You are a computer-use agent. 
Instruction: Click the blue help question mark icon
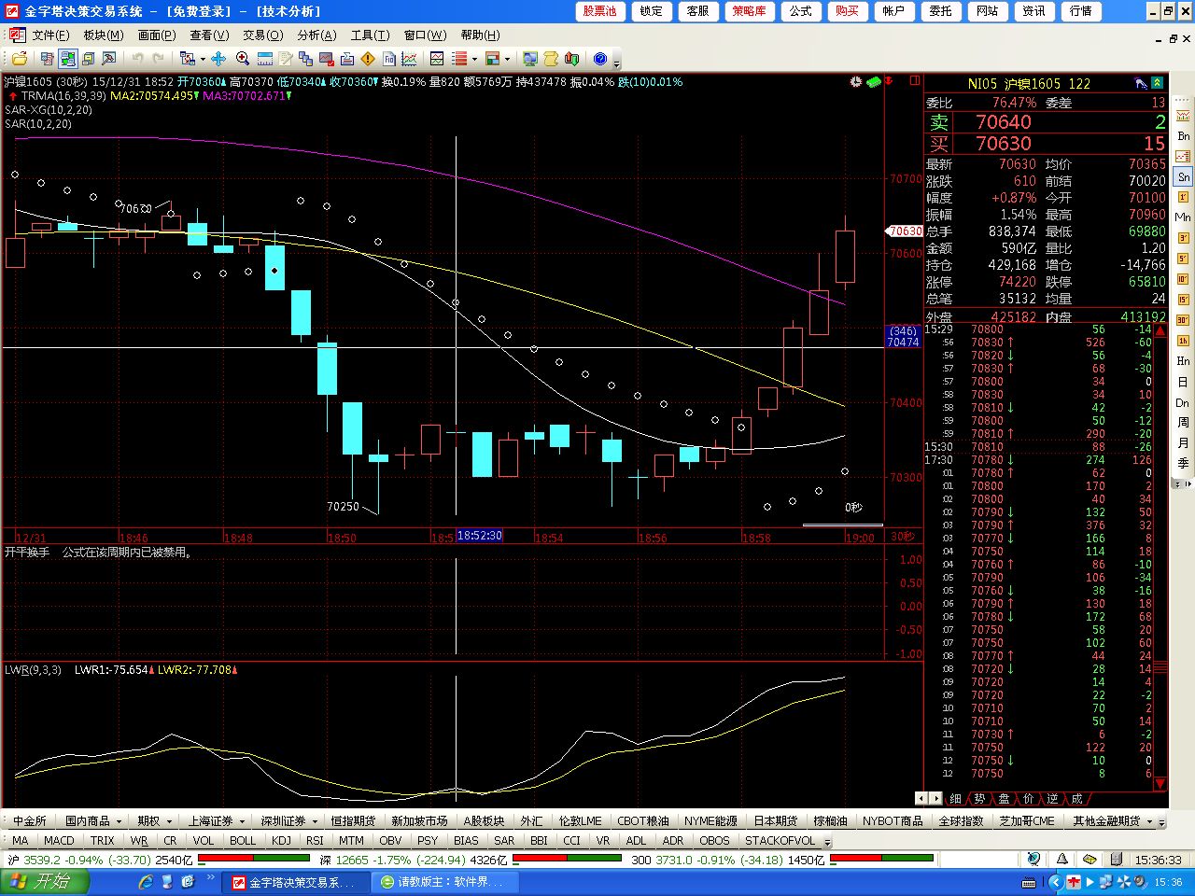coord(600,59)
